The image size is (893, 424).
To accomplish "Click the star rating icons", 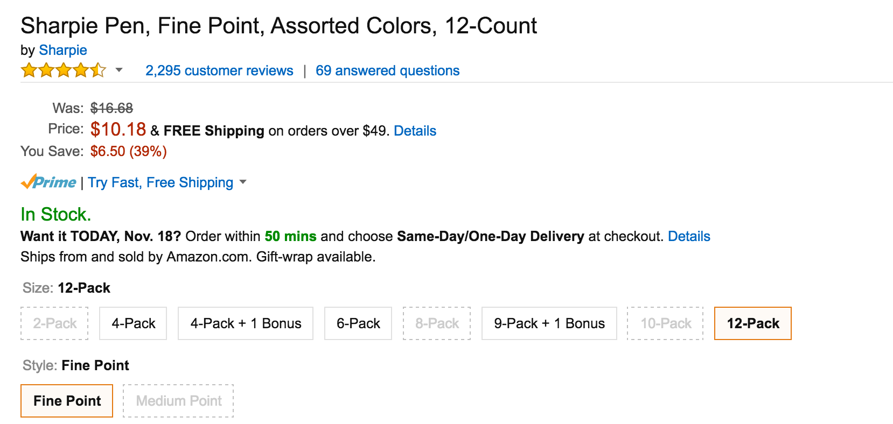I will click(64, 70).
